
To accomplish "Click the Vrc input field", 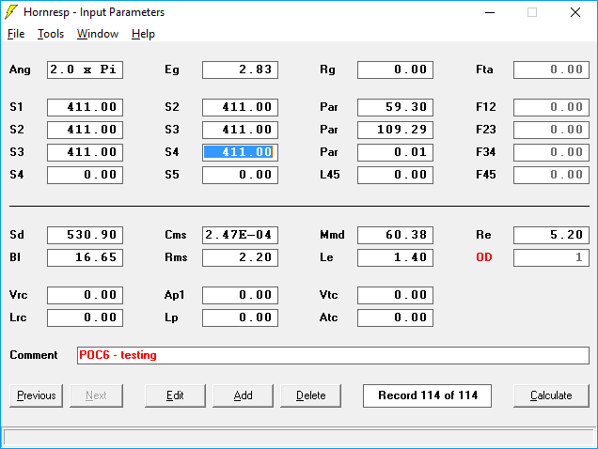I will click(x=85, y=295).
